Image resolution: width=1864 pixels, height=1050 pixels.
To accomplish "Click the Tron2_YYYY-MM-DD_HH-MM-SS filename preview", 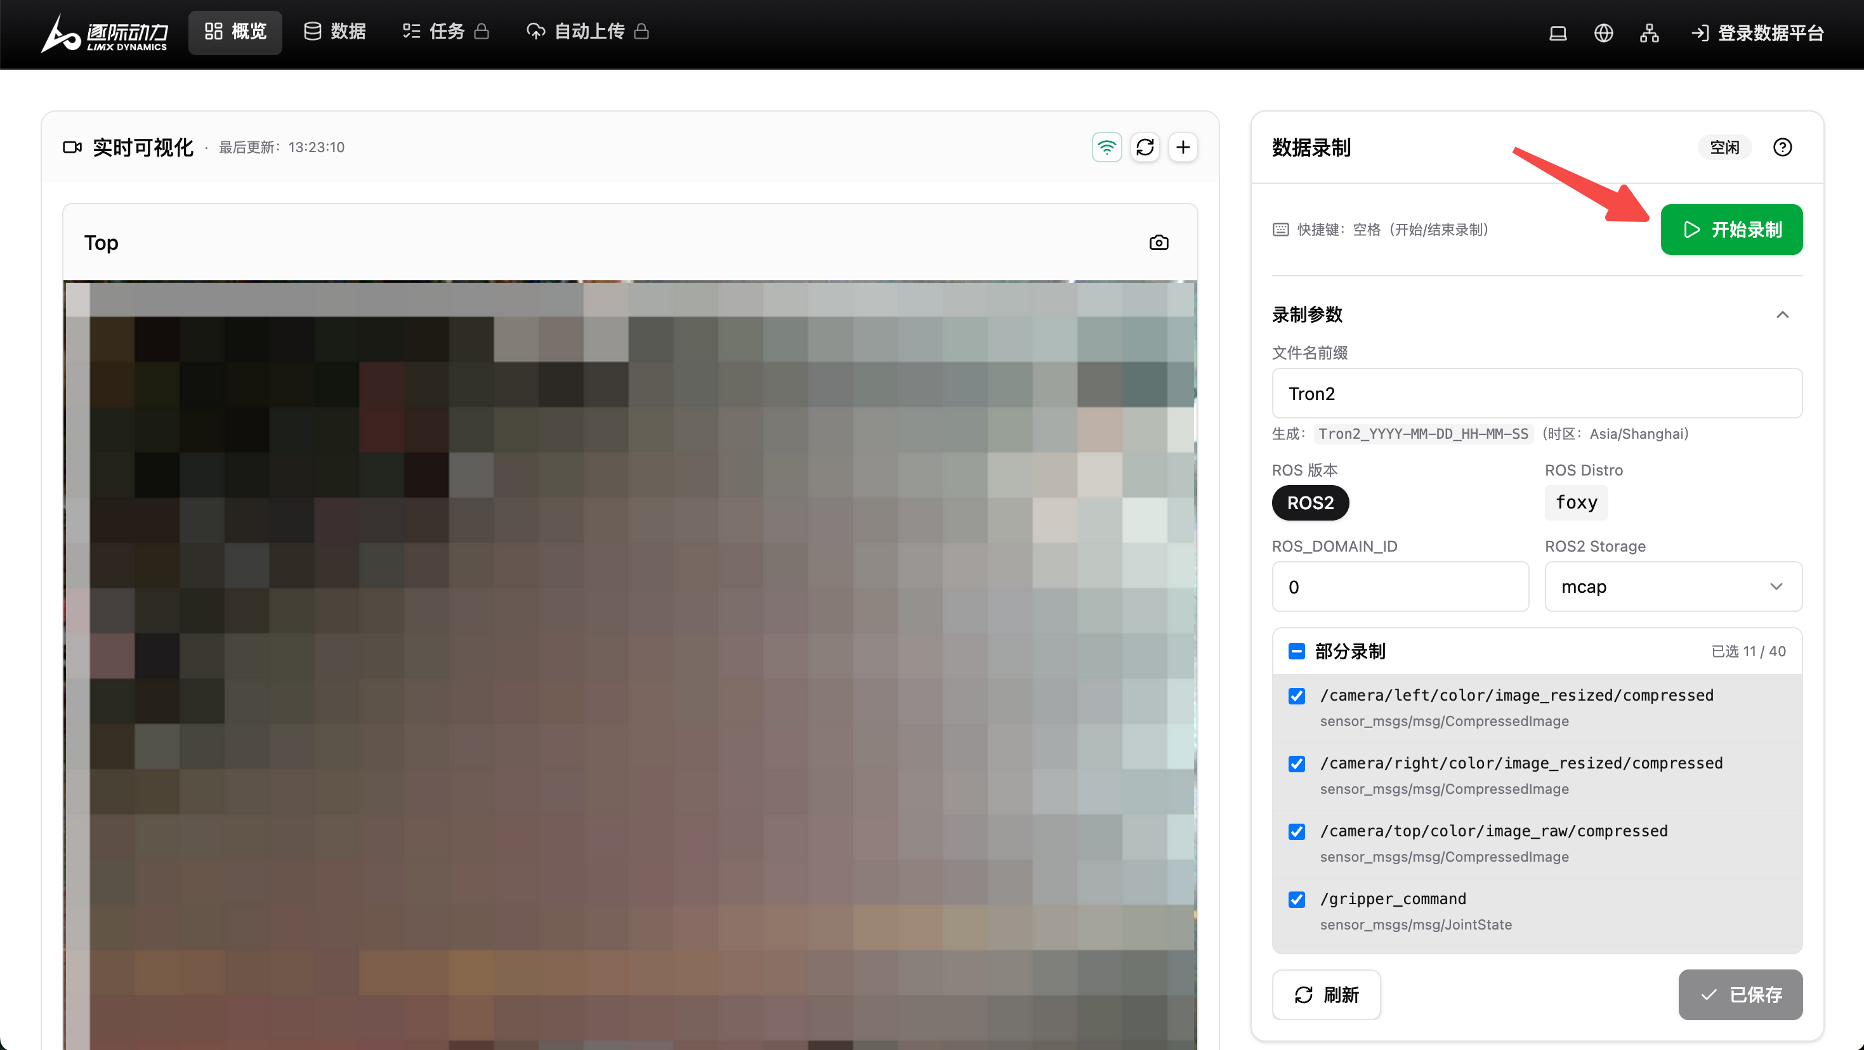I will tap(1422, 434).
